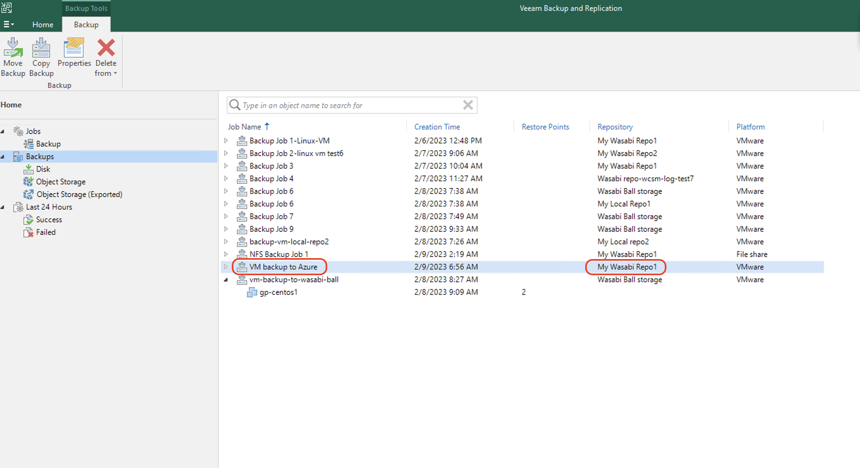Select the gp-centos1 restore point row
Screen dimensions: 860x468
coord(522,292)
